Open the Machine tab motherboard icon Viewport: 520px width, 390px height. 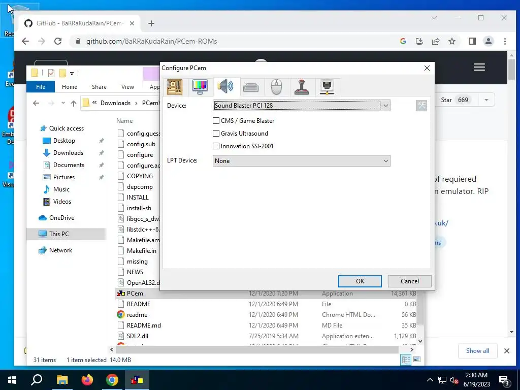tap(175, 86)
